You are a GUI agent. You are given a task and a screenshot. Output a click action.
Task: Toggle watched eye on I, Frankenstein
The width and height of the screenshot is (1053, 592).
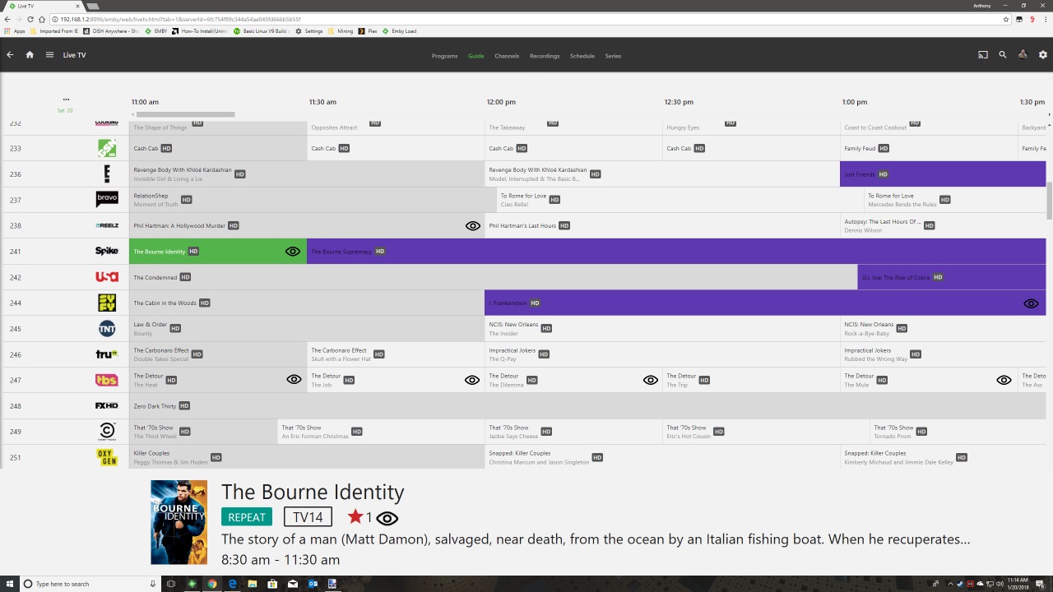(x=1031, y=303)
